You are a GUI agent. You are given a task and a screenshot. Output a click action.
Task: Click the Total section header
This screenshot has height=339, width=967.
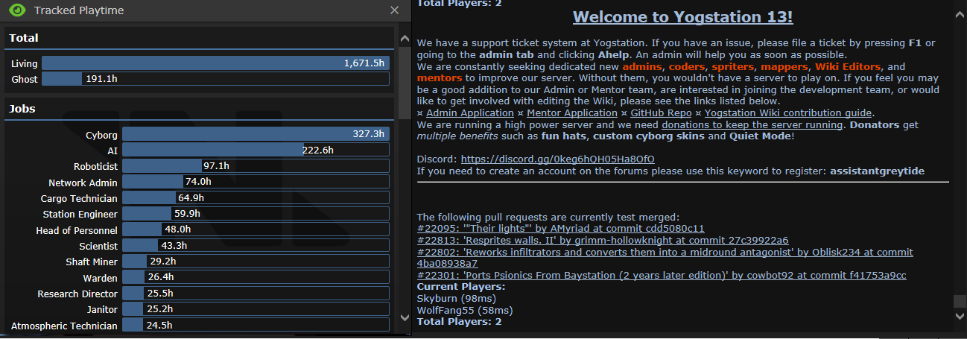(199, 38)
